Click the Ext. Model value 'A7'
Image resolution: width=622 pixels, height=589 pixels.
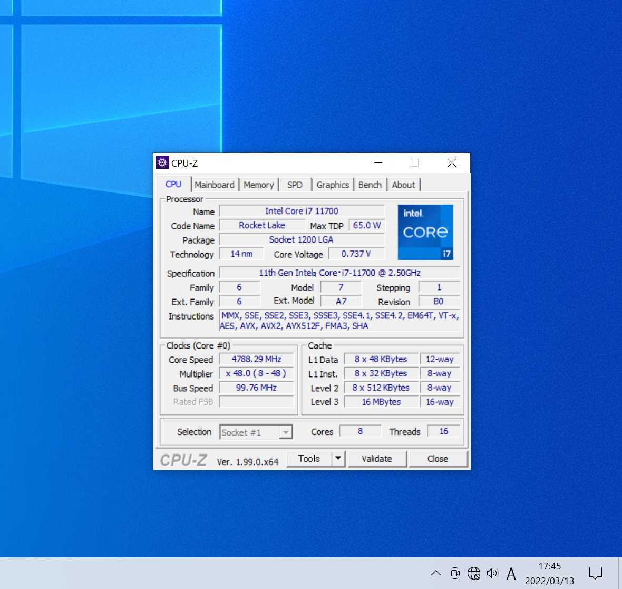click(341, 301)
